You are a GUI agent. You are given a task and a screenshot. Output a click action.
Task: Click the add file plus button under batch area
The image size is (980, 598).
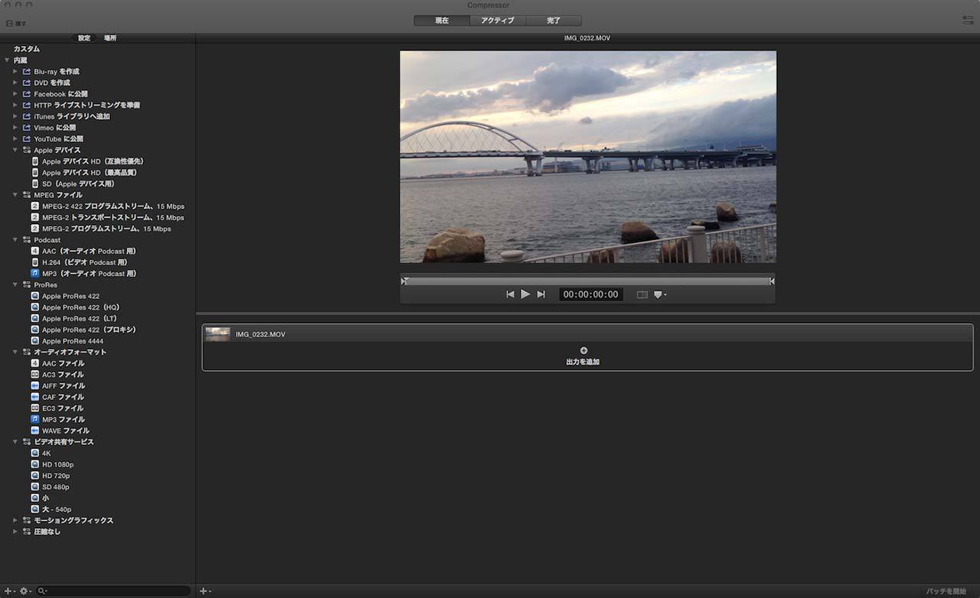pyautogui.click(x=204, y=591)
